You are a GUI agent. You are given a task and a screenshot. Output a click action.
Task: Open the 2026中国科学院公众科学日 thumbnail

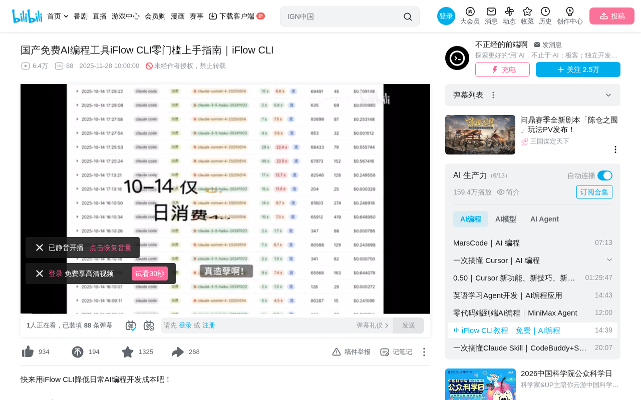(x=480, y=384)
